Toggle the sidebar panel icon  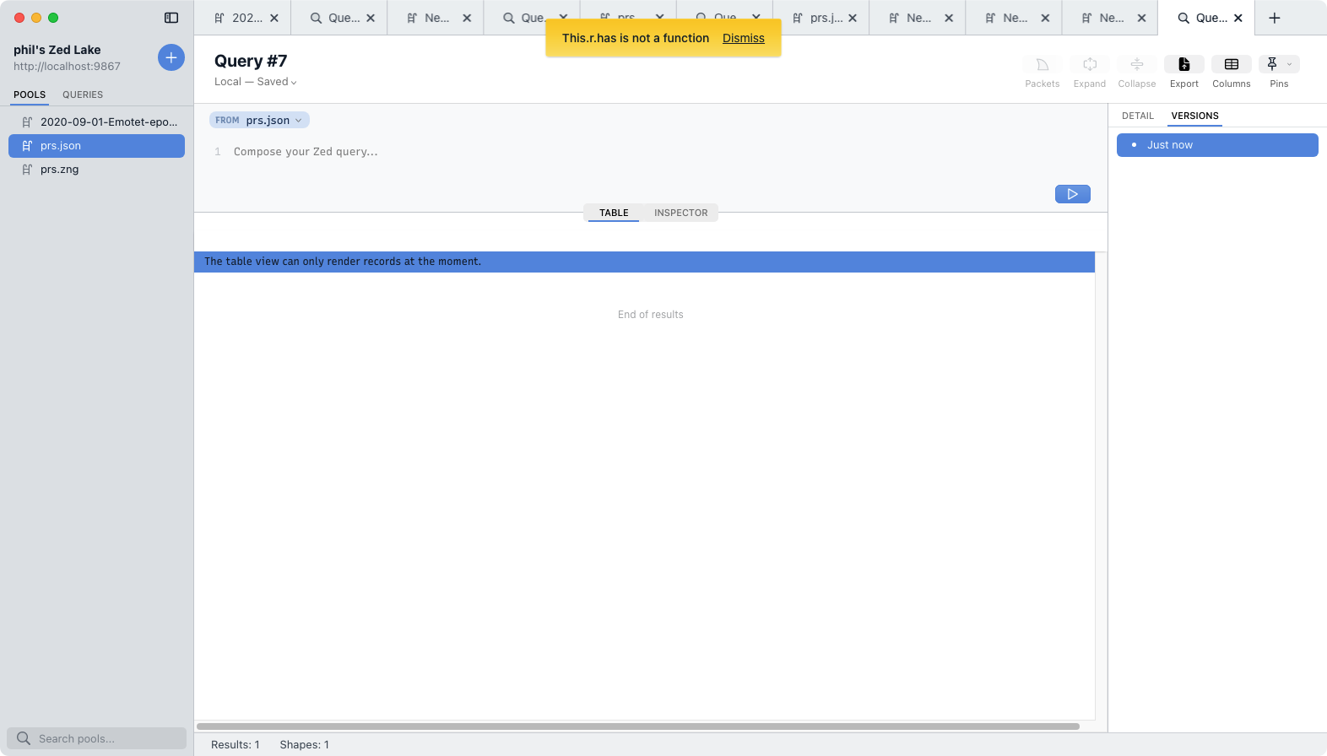pos(171,18)
